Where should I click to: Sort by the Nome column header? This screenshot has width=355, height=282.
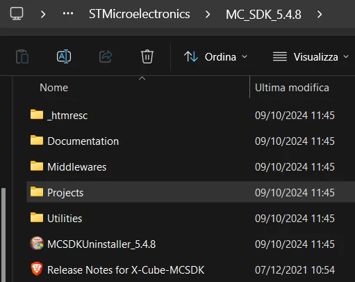click(53, 88)
